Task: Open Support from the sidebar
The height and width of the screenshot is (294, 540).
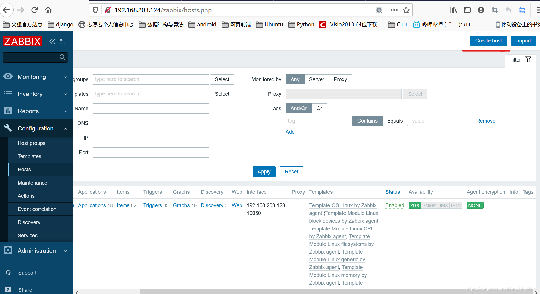Action: click(x=27, y=273)
